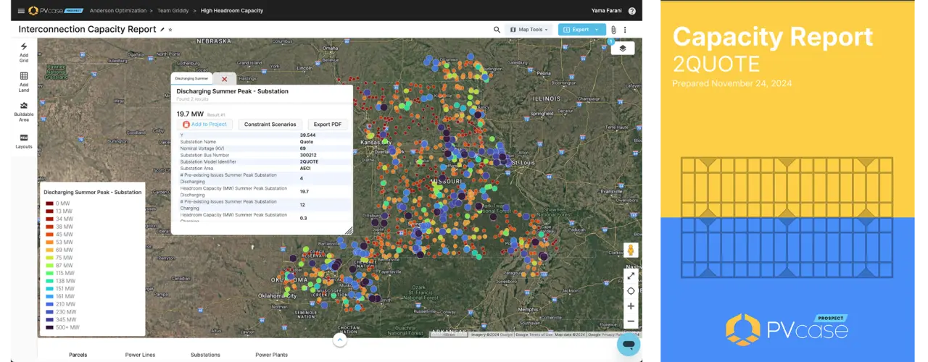The width and height of the screenshot is (928, 362).
Task: Click the Capacity Report 2QUOTE cover thumbnail
Action: [x=787, y=181]
